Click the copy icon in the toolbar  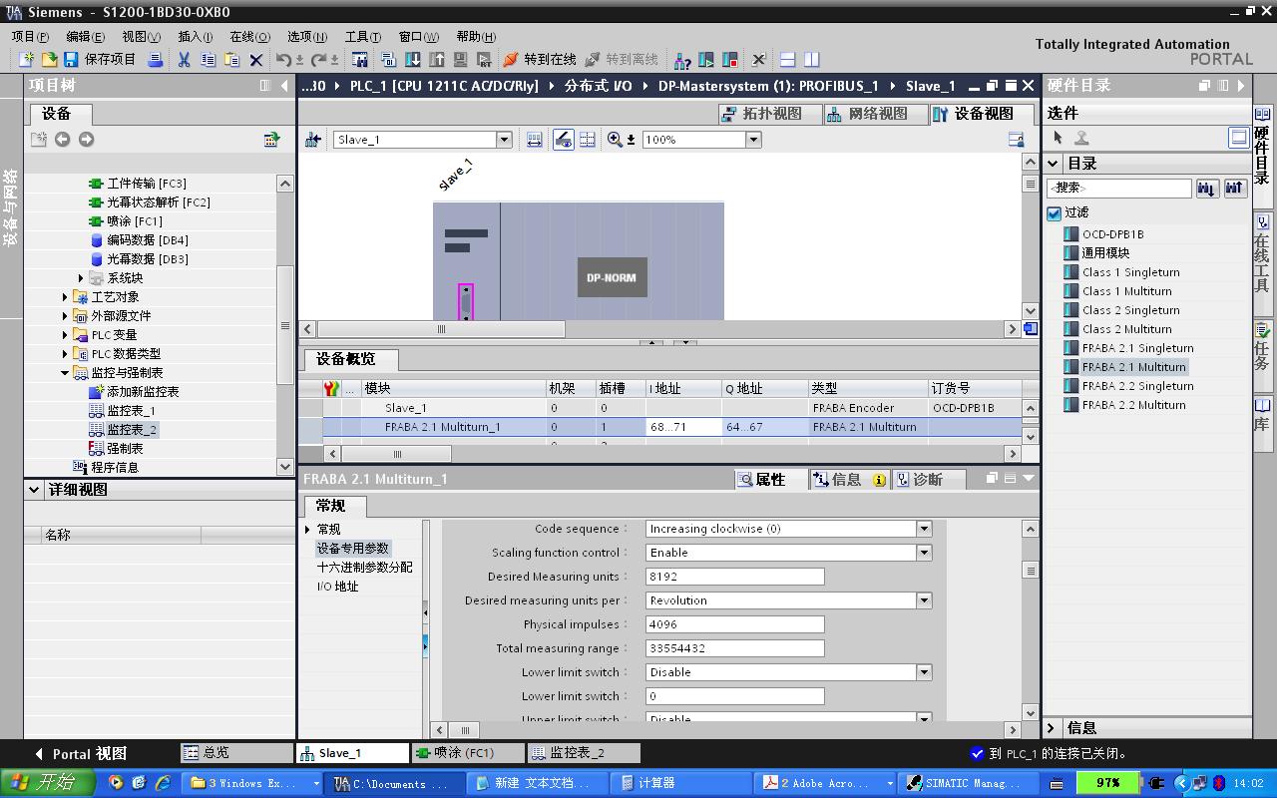[x=208, y=60]
